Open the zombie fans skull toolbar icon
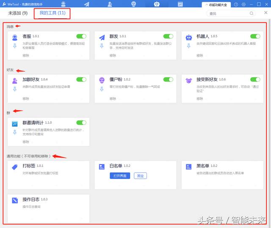The width and height of the screenshot is (271, 228). click(133, 4)
